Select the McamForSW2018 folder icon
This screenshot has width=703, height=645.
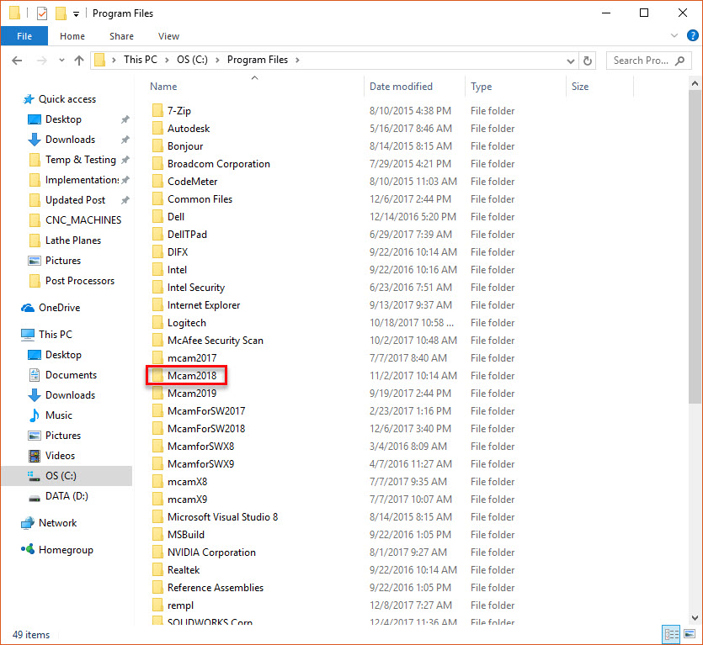(x=157, y=429)
